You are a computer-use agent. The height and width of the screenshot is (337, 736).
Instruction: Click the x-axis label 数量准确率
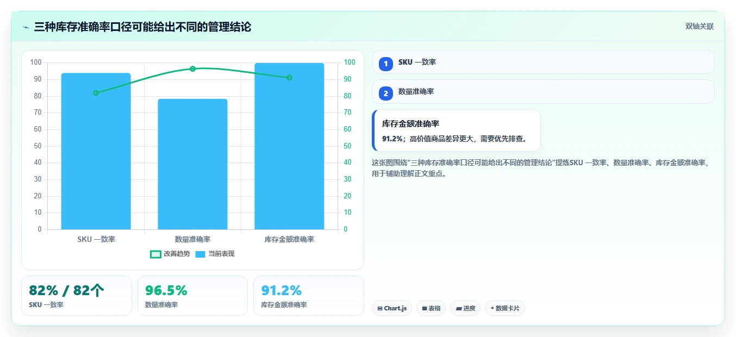coord(192,239)
